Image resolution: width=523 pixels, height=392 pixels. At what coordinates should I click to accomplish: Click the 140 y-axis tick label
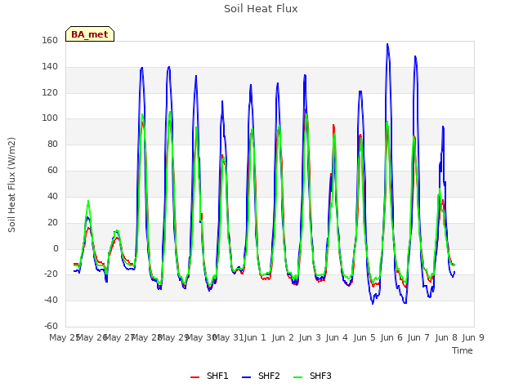click(x=50, y=67)
